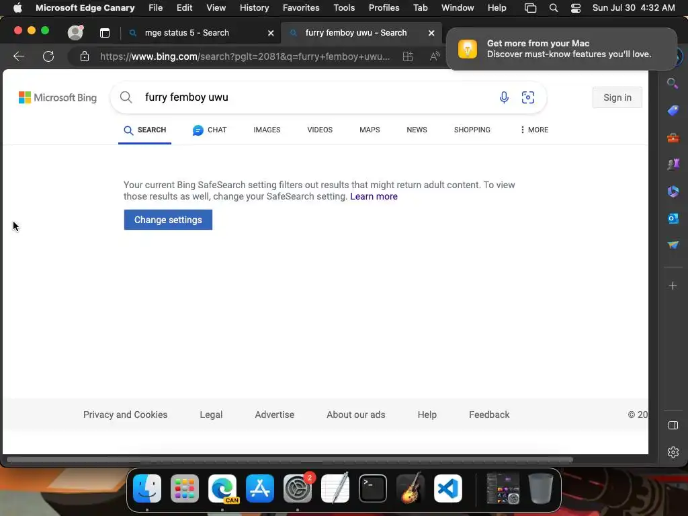Viewport: 688px width, 516px height.
Task: Open the Profiles menu
Action: click(x=384, y=8)
